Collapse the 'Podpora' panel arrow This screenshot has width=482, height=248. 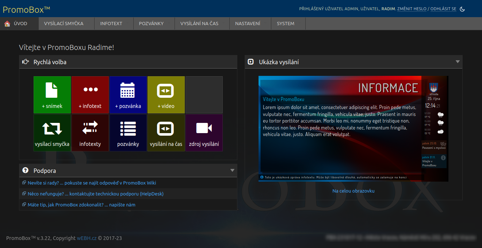pos(232,170)
